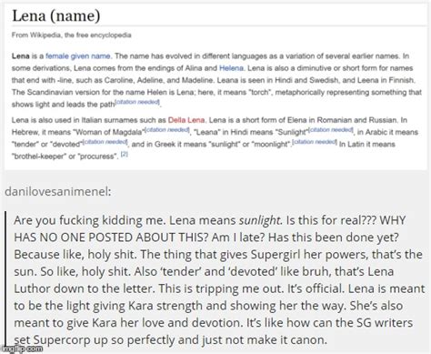Follow the blue "Helena" link
The width and height of the screenshot is (431, 354).
click(x=231, y=68)
